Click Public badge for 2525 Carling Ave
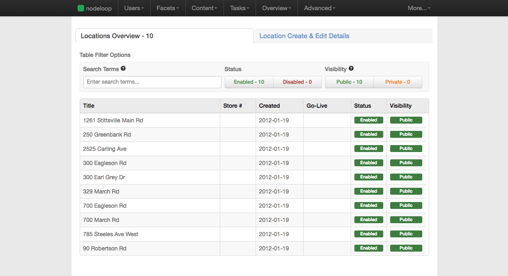This screenshot has height=276, width=508. pos(406,149)
